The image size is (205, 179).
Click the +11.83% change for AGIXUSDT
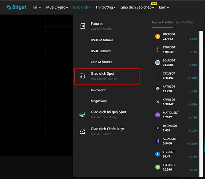coord(192,144)
